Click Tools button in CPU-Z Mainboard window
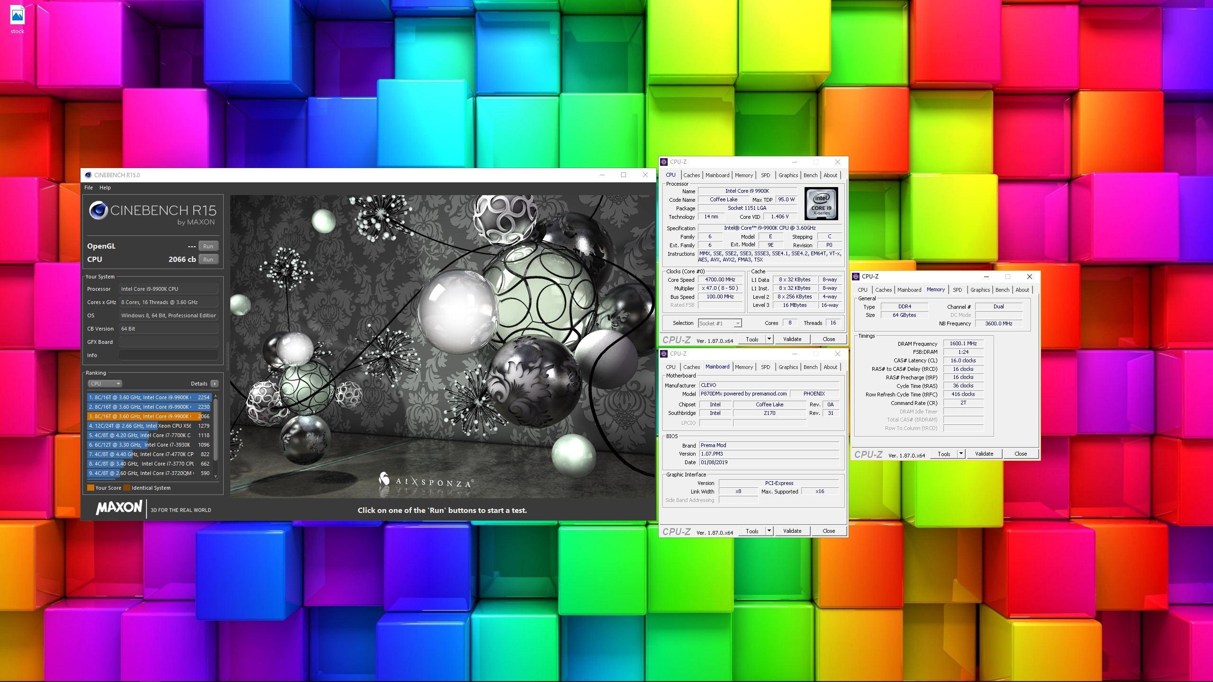Image resolution: width=1213 pixels, height=682 pixels. click(752, 531)
